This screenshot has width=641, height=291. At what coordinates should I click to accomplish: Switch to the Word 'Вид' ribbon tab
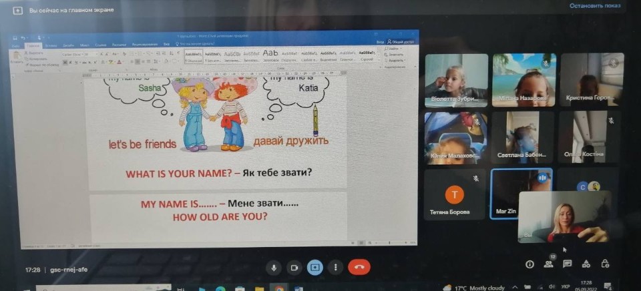tap(166, 45)
